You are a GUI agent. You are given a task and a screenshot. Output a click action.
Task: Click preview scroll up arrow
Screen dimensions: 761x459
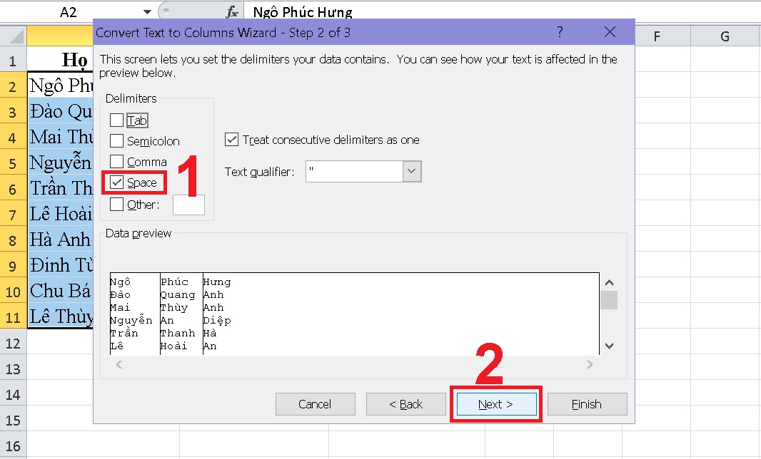click(x=609, y=282)
